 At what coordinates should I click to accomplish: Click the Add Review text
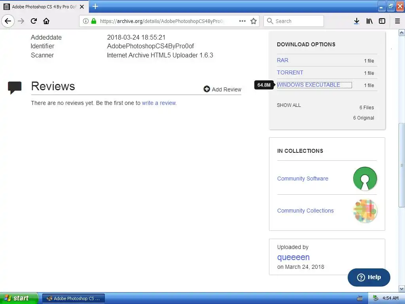click(227, 89)
